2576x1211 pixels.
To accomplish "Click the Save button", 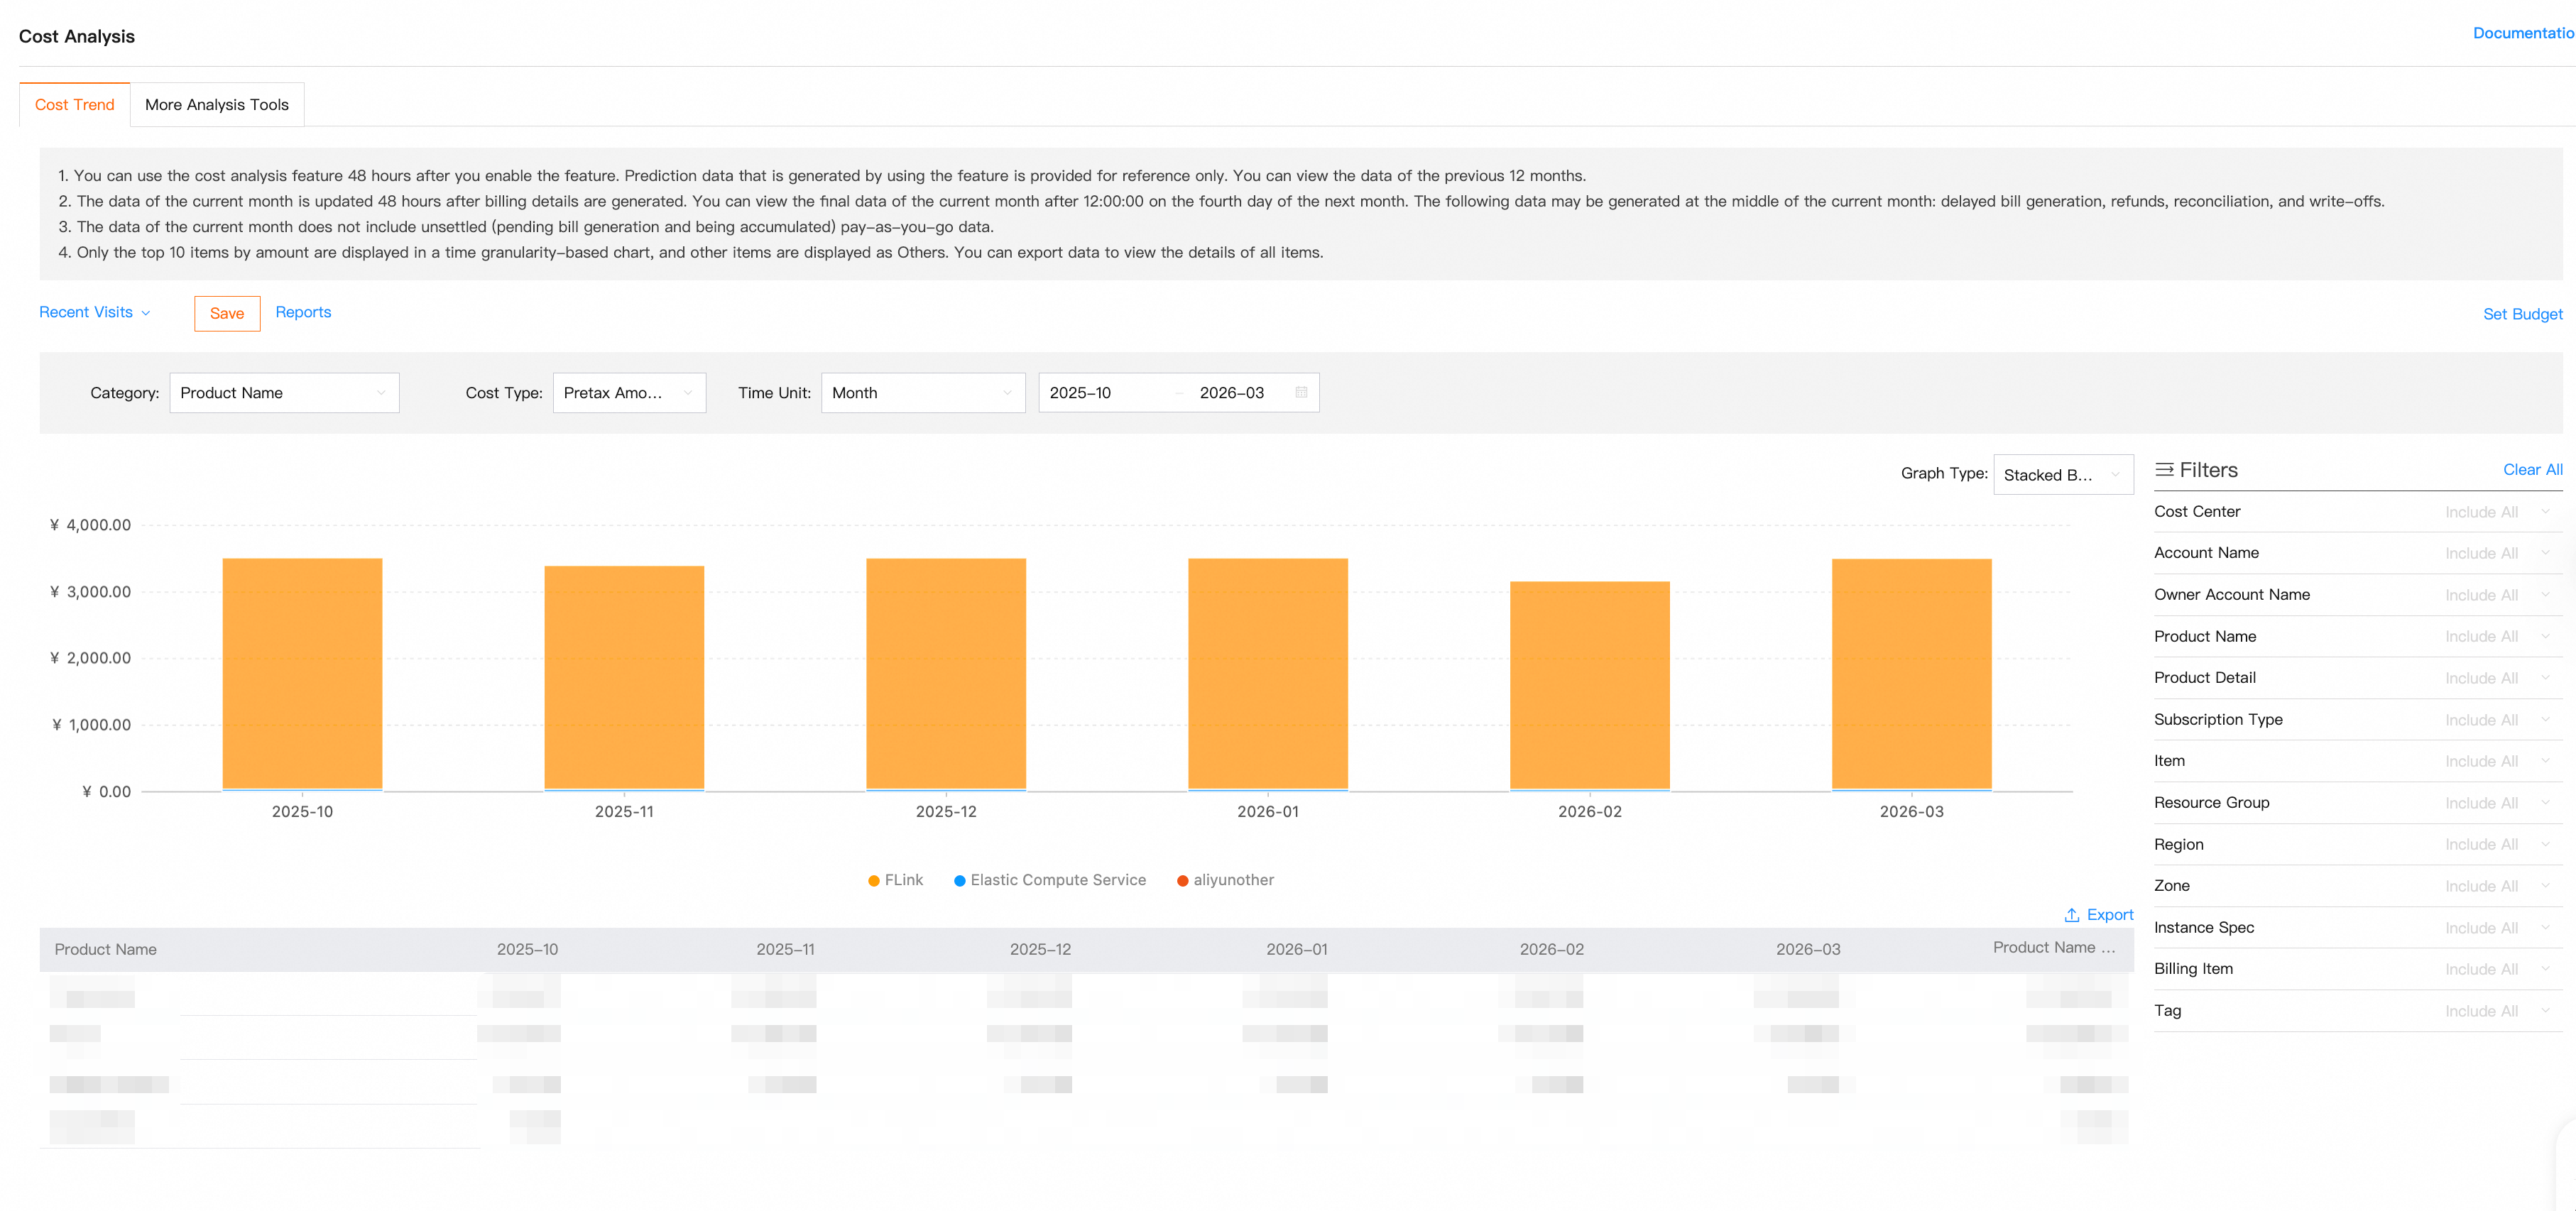I will (227, 313).
